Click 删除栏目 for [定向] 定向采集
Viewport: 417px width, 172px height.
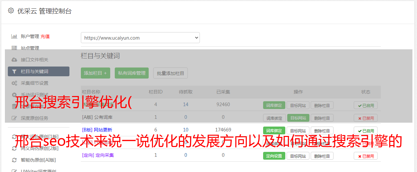click(322, 156)
